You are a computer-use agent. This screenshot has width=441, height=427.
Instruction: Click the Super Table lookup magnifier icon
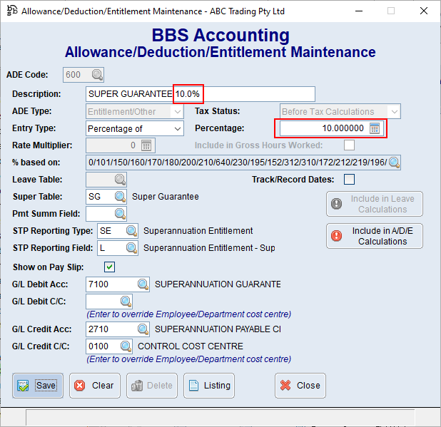click(x=120, y=197)
